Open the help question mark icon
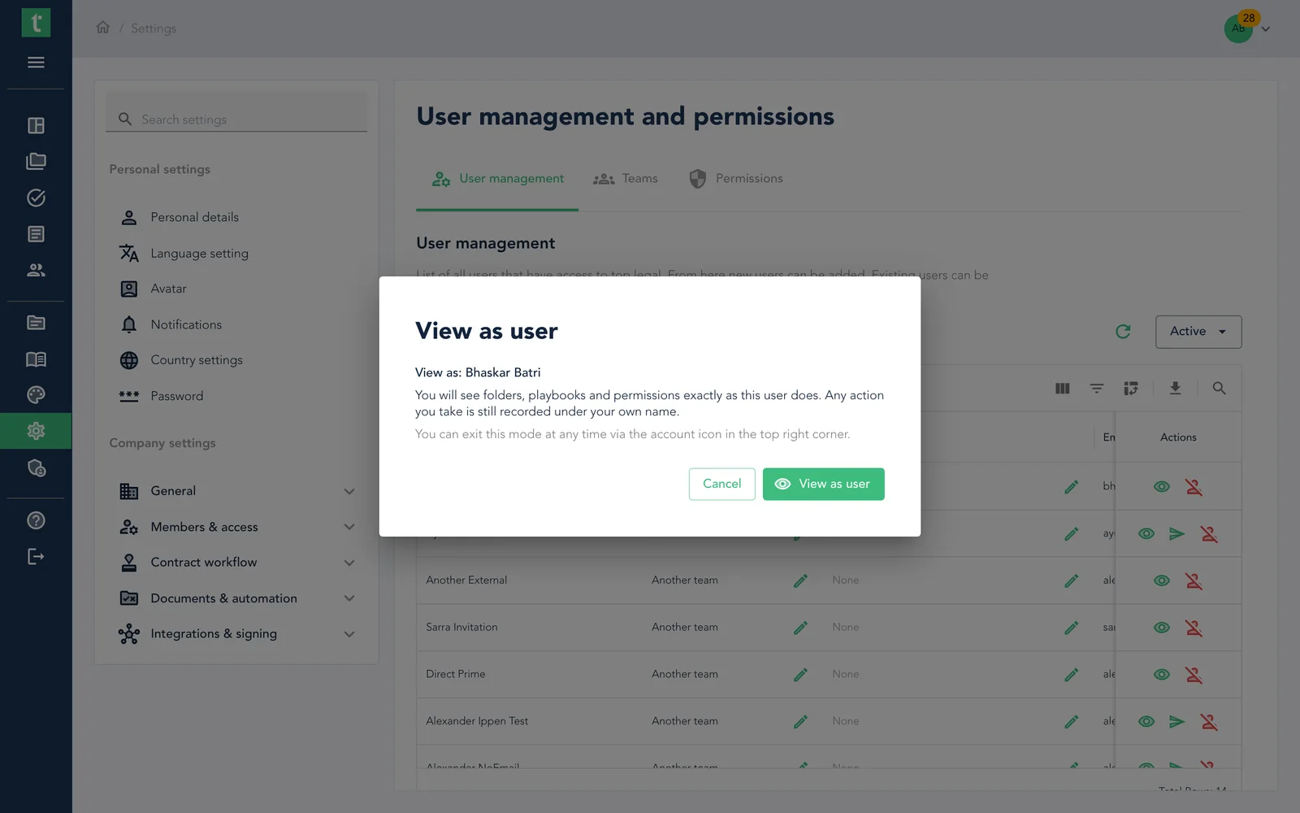The width and height of the screenshot is (1300, 813). click(x=36, y=520)
